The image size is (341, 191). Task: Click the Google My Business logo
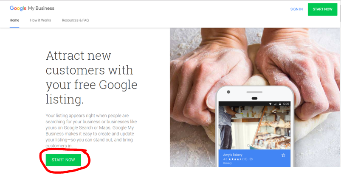(x=32, y=8)
